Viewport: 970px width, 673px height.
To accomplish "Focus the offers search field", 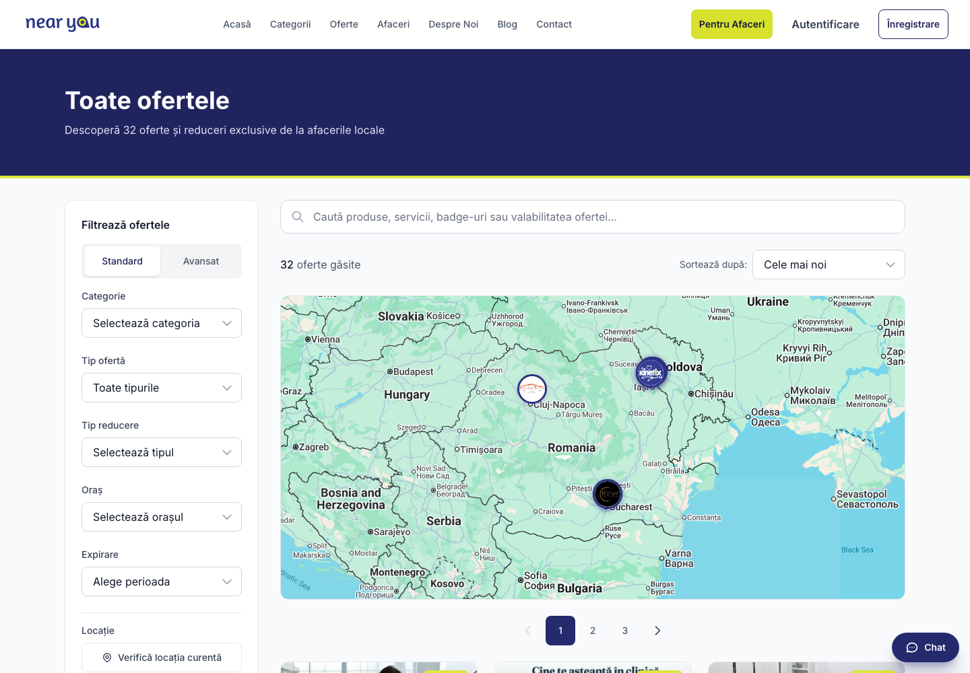I will coord(593,217).
